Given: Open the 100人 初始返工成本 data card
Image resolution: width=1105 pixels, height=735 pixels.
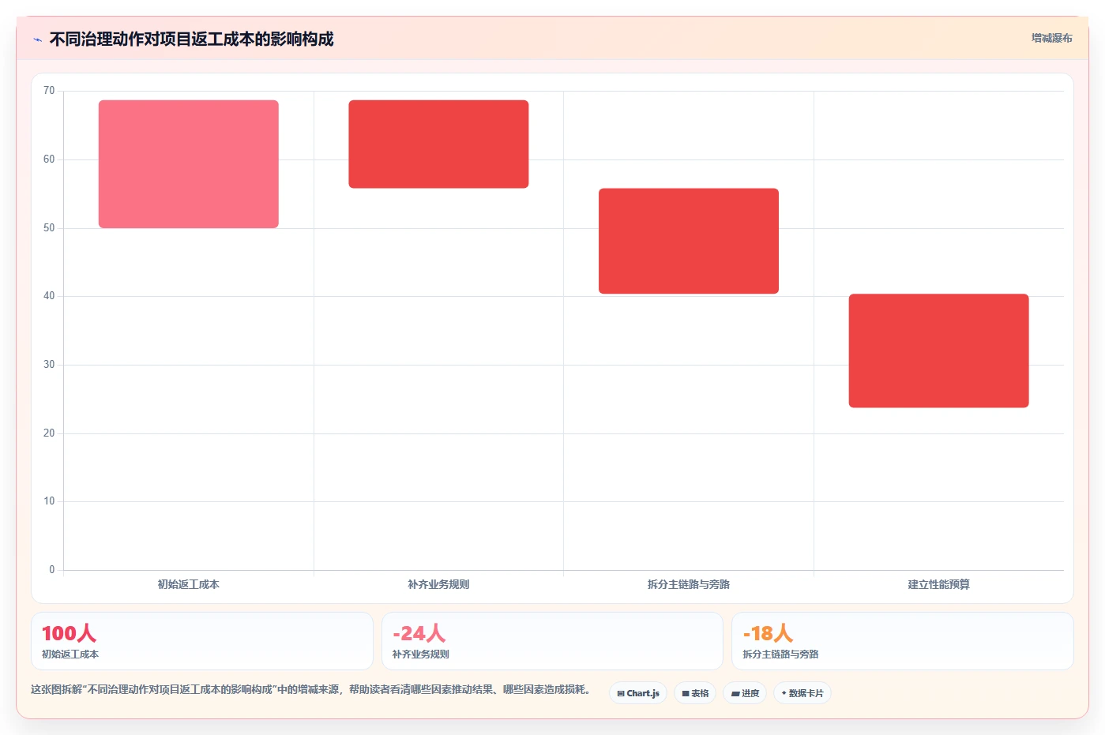Looking at the screenshot, I should (202, 641).
